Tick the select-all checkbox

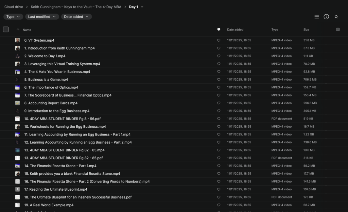[x=6, y=29]
